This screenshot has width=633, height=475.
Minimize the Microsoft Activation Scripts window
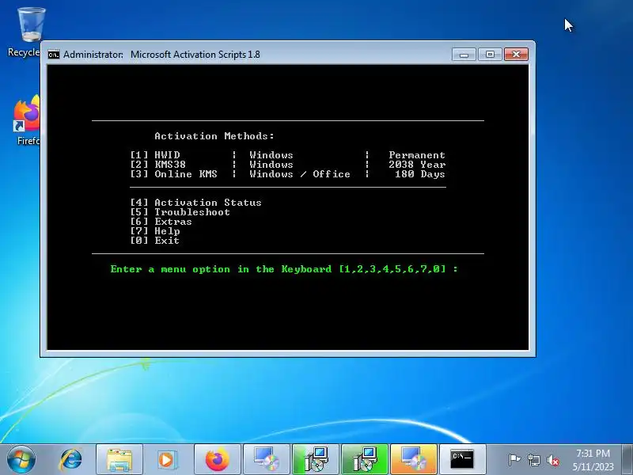click(464, 54)
